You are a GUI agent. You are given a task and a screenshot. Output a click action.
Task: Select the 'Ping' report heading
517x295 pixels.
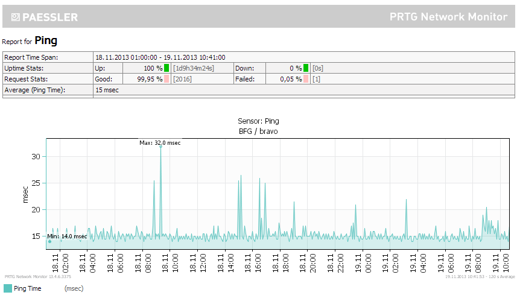[x=46, y=40]
